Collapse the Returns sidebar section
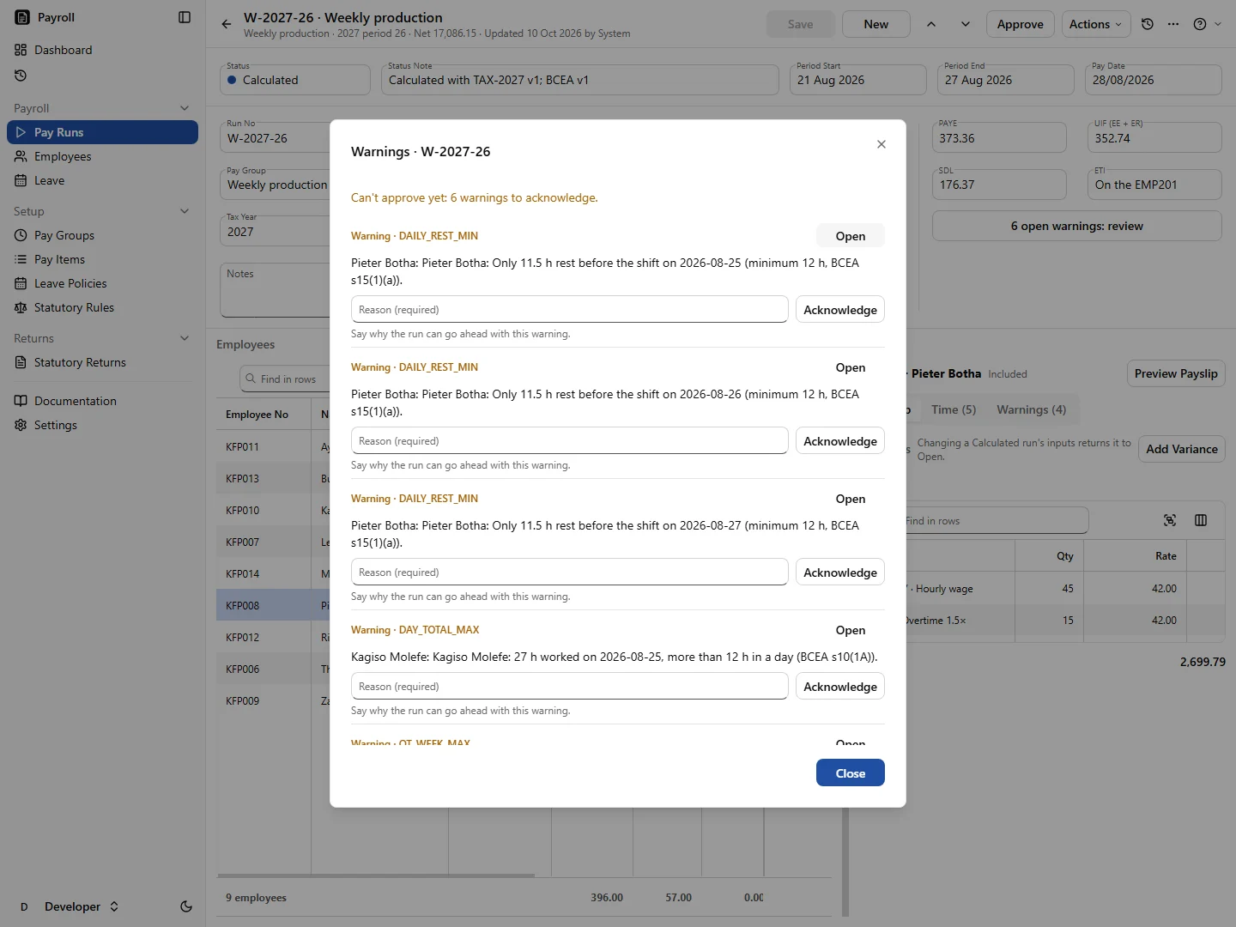The height and width of the screenshot is (927, 1236). 185,338
